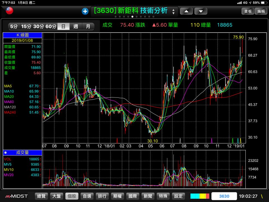
Task: Tap the yellow 75.90 high price label
Action: (238, 37)
